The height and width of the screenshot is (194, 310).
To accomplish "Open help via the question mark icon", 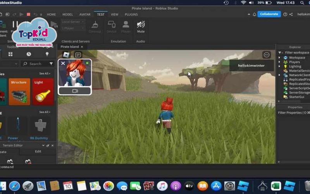I will pos(285,14).
